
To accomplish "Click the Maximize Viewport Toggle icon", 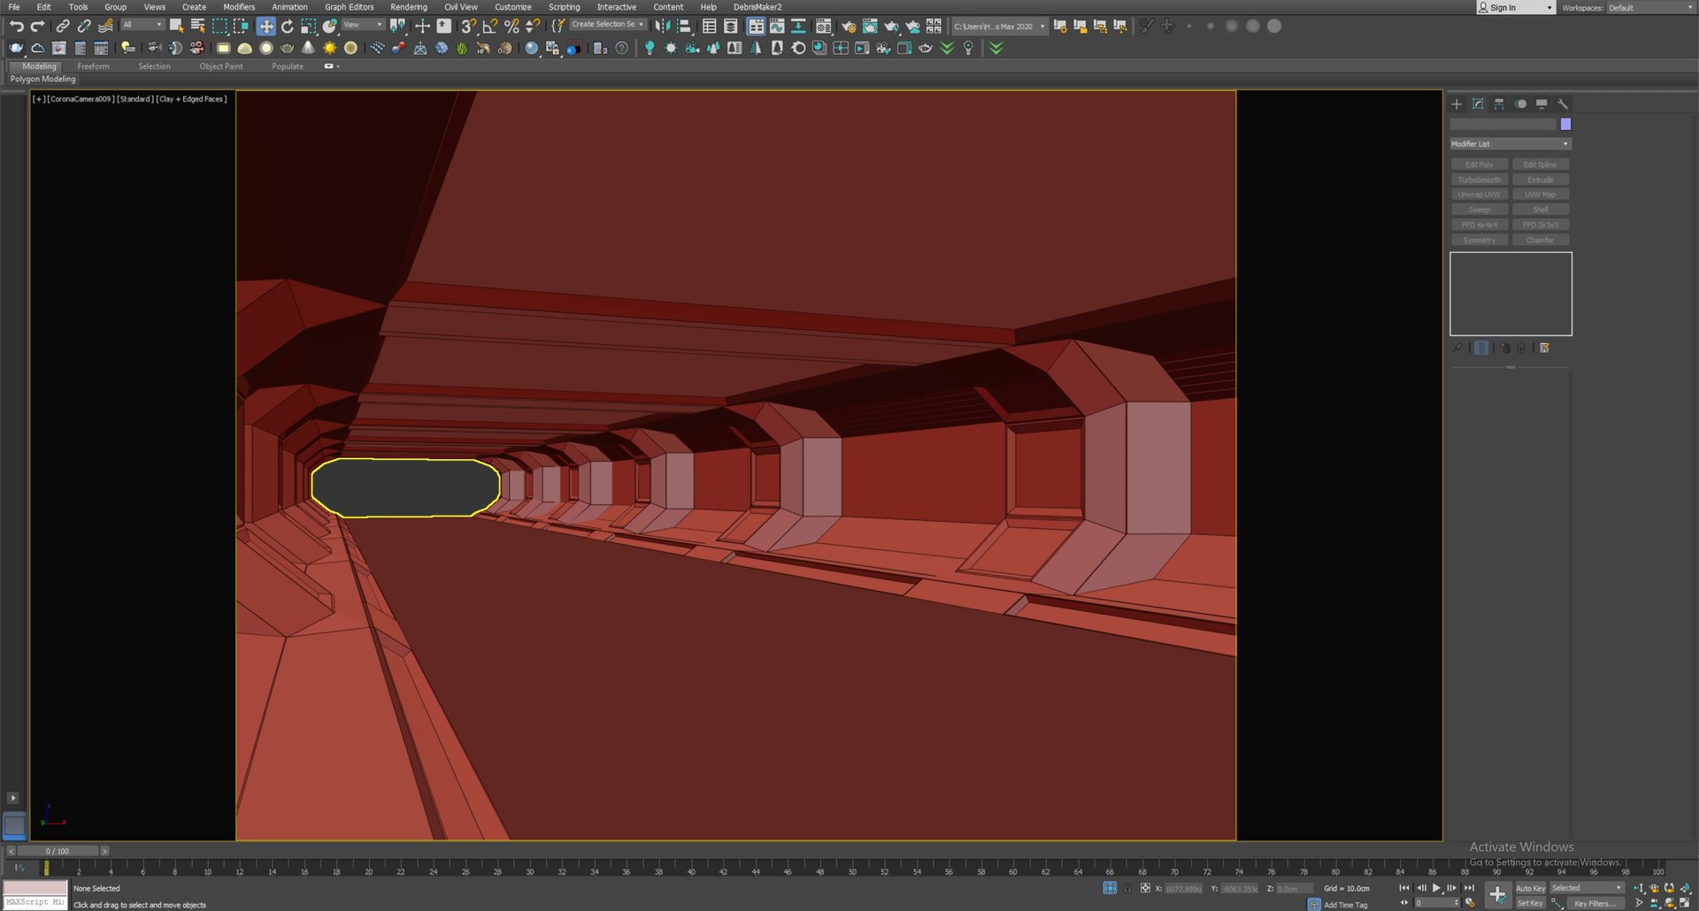I will pyautogui.click(x=1685, y=902).
